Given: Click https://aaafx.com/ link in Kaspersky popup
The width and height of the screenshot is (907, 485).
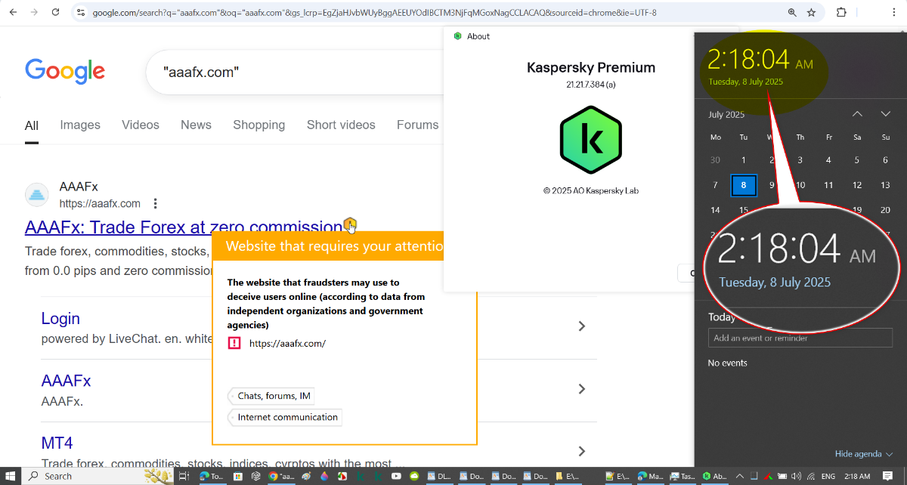Looking at the screenshot, I should (287, 344).
